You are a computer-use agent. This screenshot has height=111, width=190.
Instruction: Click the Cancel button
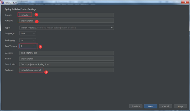pyautogui.click(x=165, y=106)
